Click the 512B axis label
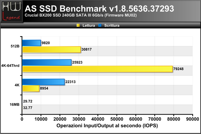Viewport: 201px width, 134px height. tap(15, 46)
